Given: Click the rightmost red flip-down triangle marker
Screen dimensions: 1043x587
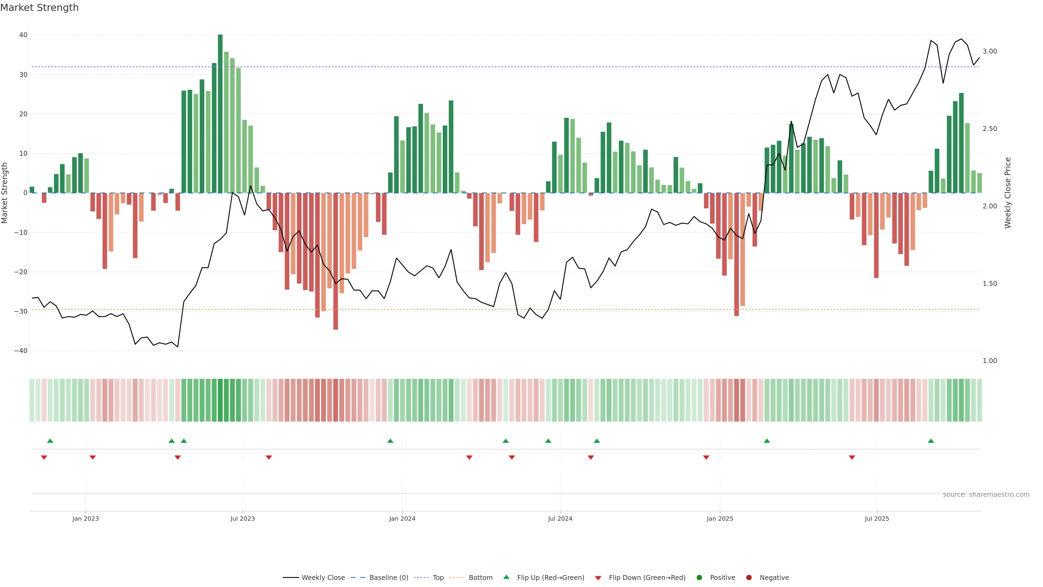Looking at the screenshot, I should (852, 457).
